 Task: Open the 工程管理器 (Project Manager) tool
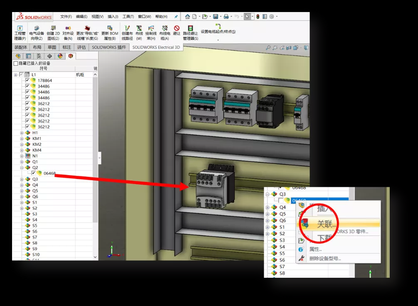pos(20,32)
